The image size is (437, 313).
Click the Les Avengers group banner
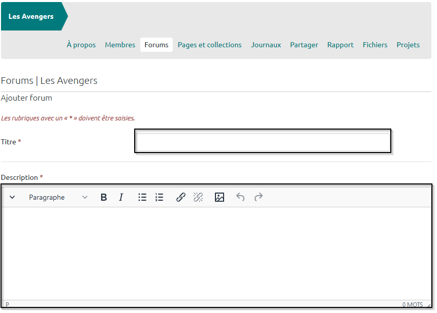(x=32, y=16)
